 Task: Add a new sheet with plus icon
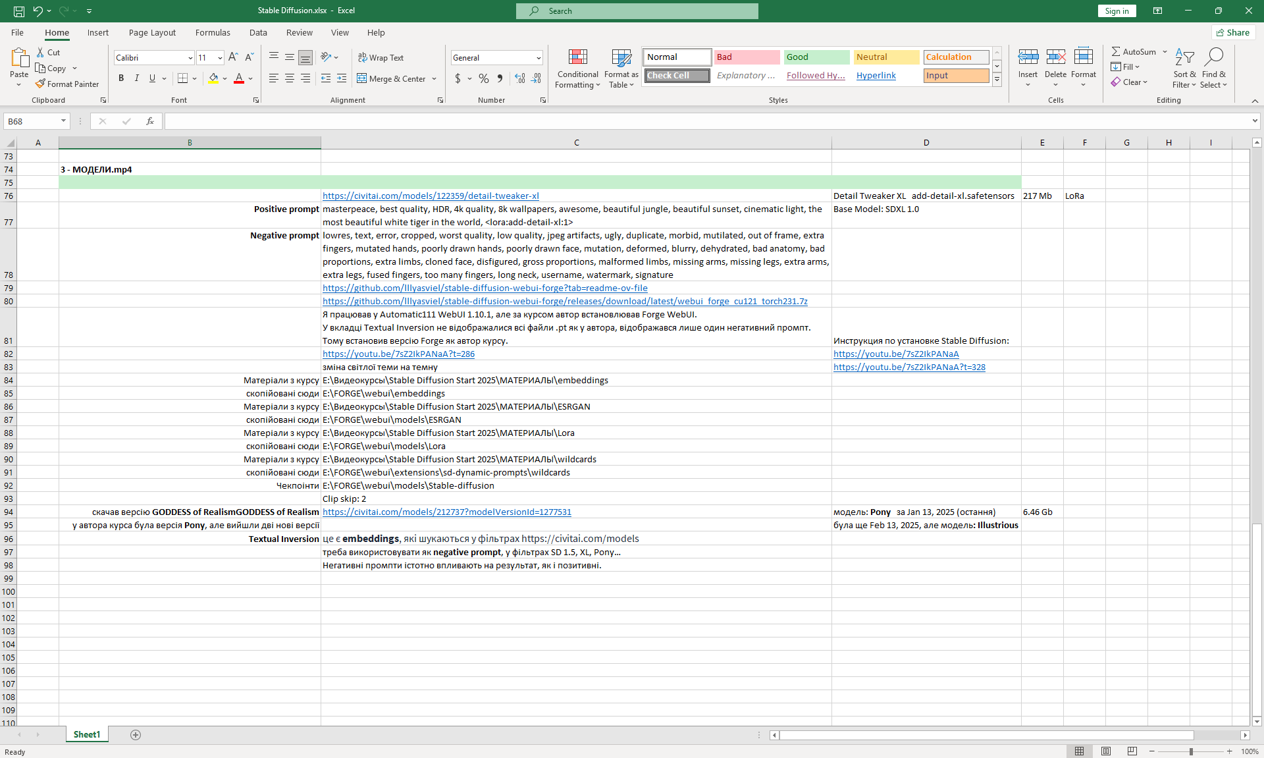click(136, 735)
